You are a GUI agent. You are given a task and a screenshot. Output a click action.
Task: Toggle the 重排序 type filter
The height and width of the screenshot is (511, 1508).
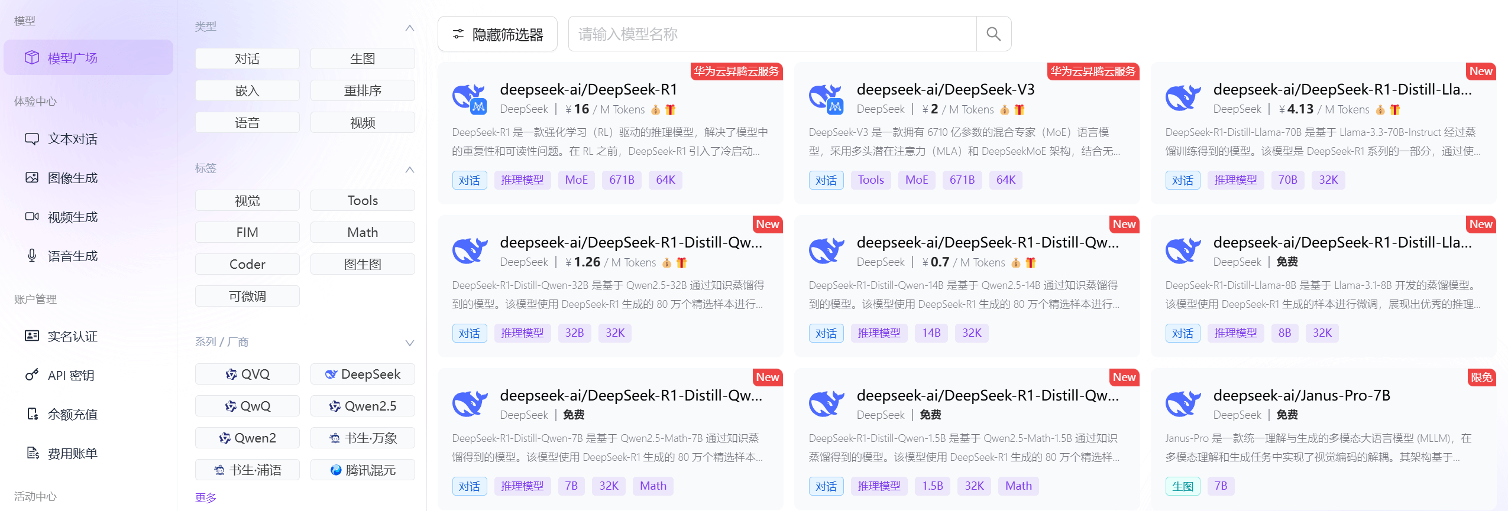[x=363, y=90]
